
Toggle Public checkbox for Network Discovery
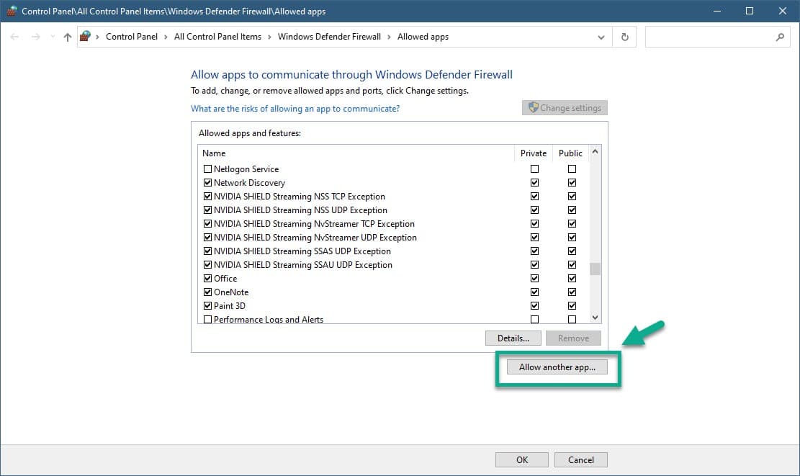(572, 183)
